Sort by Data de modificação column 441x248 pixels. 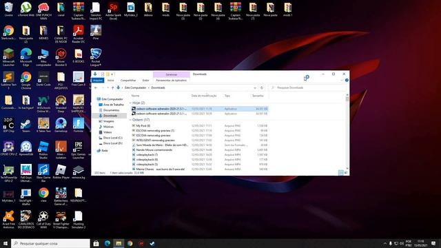[x=204, y=96]
